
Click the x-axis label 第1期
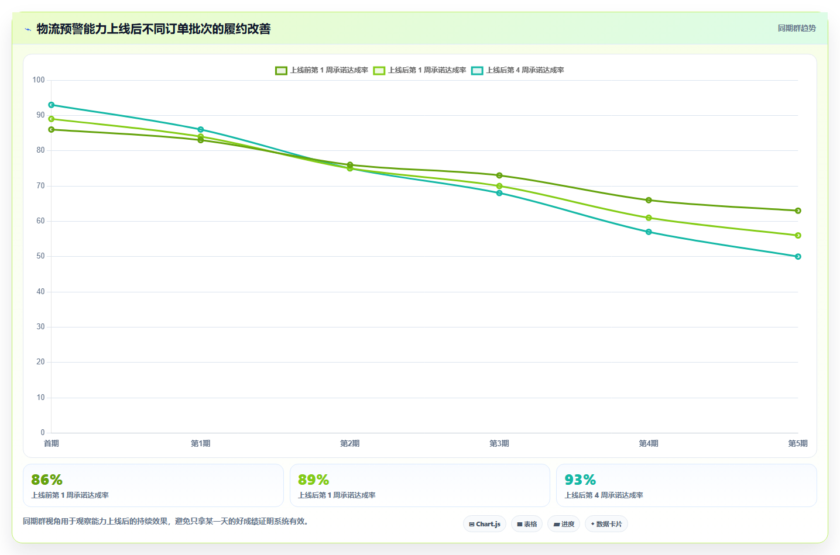point(201,443)
